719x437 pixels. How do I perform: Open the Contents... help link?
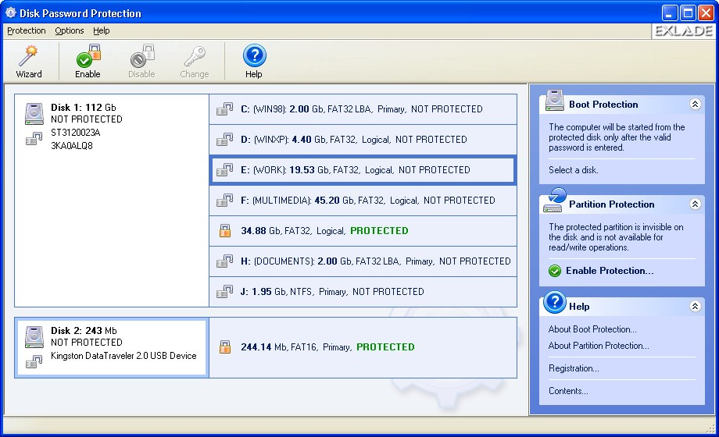click(x=568, y=391)
